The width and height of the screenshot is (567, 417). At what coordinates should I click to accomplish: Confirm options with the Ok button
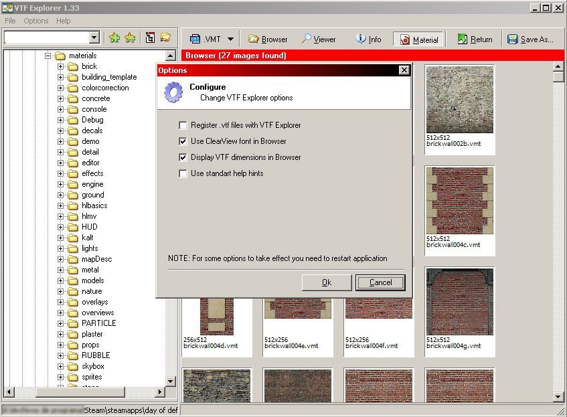click(327, 282)
